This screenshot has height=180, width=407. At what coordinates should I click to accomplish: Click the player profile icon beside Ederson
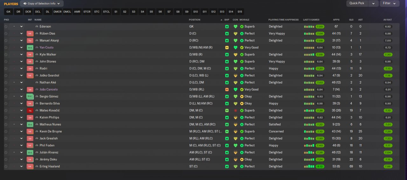37,26
